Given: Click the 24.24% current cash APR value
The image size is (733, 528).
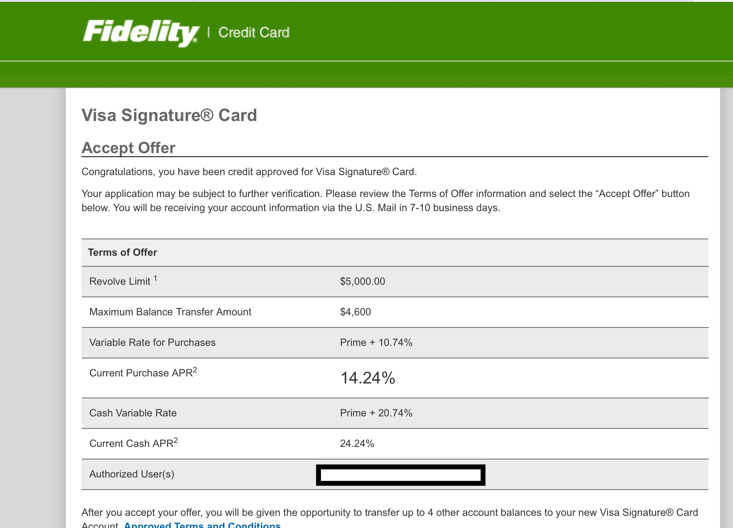Looking at the screenshot, I should click(x=357, y=443).
